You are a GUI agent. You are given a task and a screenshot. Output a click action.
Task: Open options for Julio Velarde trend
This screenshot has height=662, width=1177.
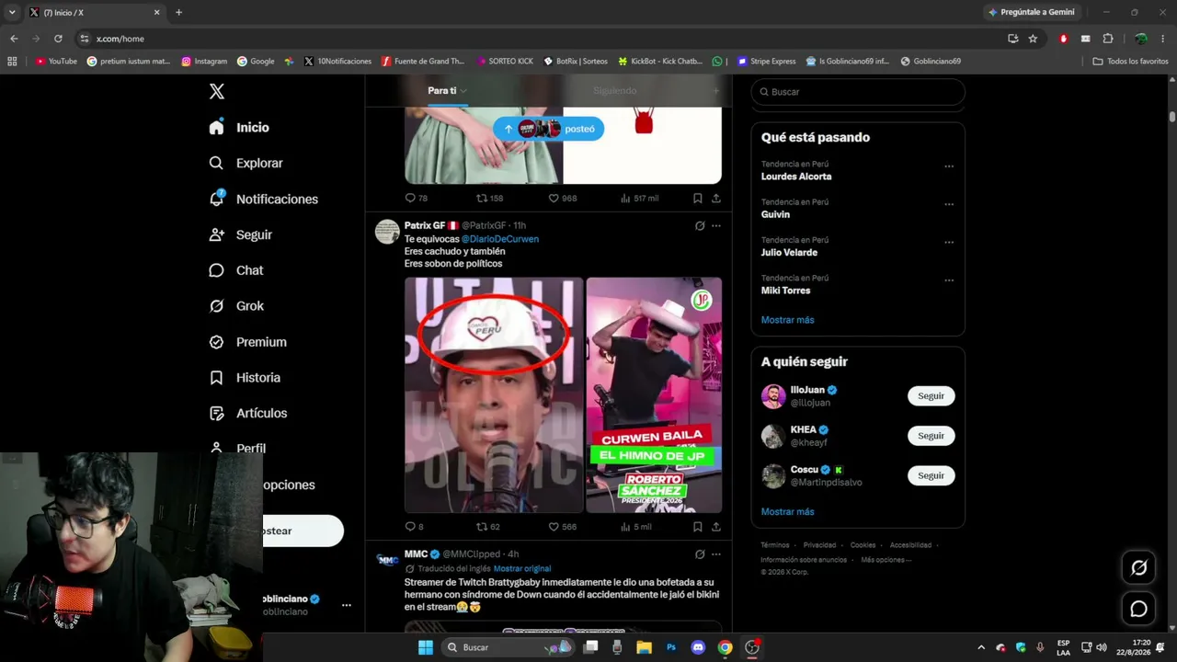pyautogui.click(x=949, y=243)
